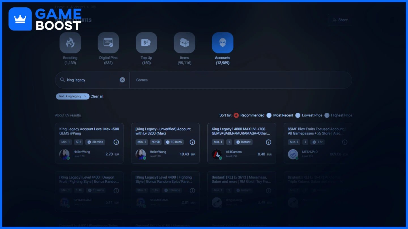Image resolution: width=408 pixels, height=229 pixels.
Task: Select the Accounts mask icon
Action: coord(223,43)
